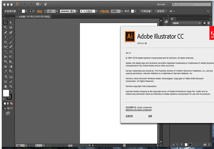Select the Line Segment tool
The width and height of the screenshot is (214, 149).
point(11,37)
